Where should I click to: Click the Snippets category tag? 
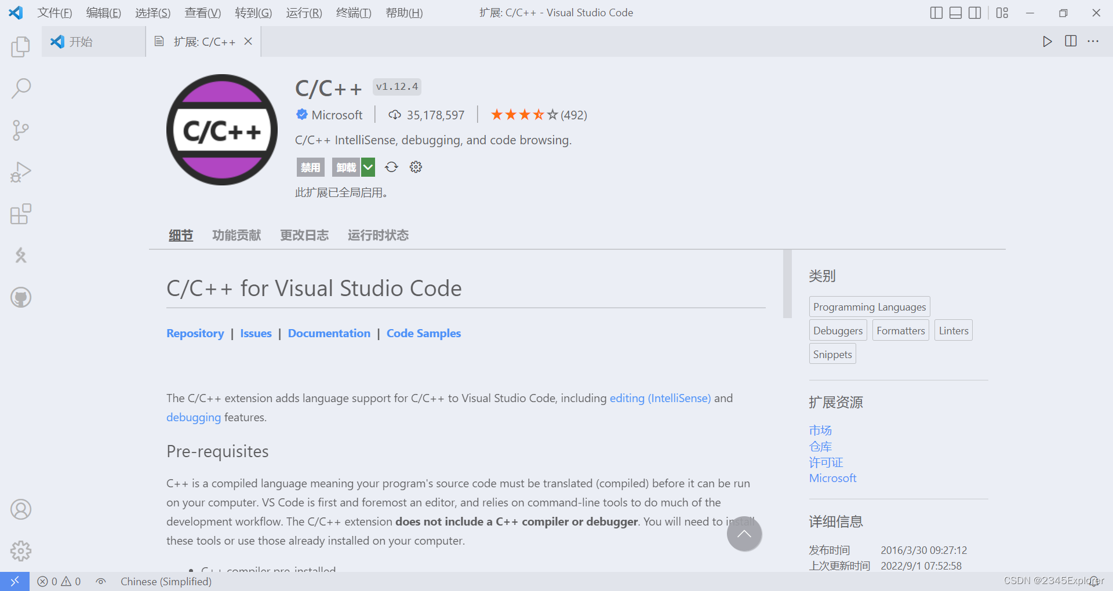(832, 354)
